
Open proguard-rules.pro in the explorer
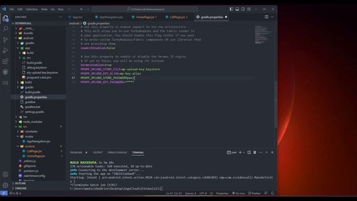[x=38, y=78]
